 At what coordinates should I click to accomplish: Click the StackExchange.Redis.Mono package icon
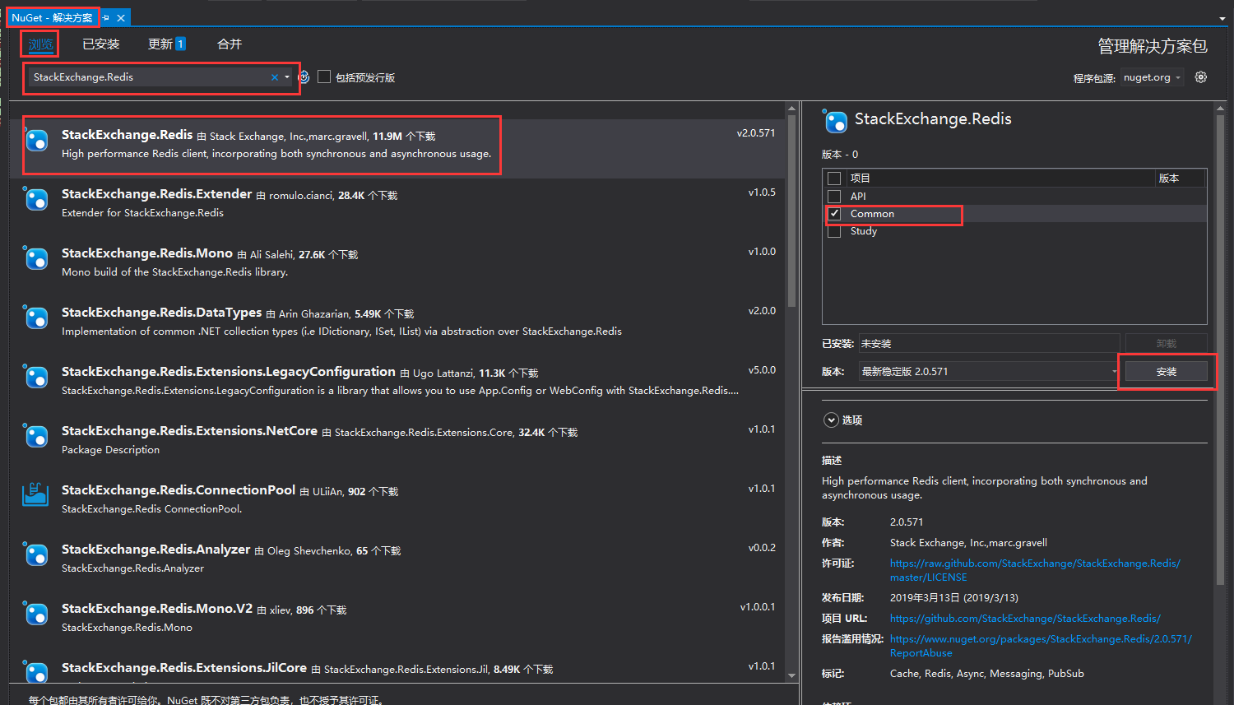pyautogui.click(x=35, y=258)
